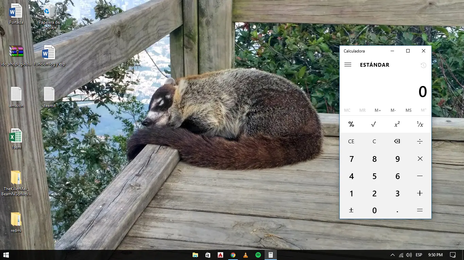Click digit 9 on the calculator

click(x=397, y=159)
